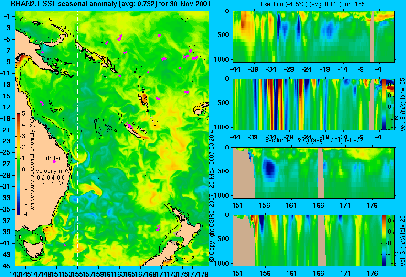The image size is (406, 277).
Task: Open the temperature section panel for lat=-22
Action: pos(314,173)
